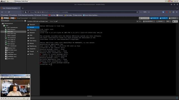Open the Firefox extensions puzzle icon
Screen dimensions: 179x100
(x=173, y=12)
